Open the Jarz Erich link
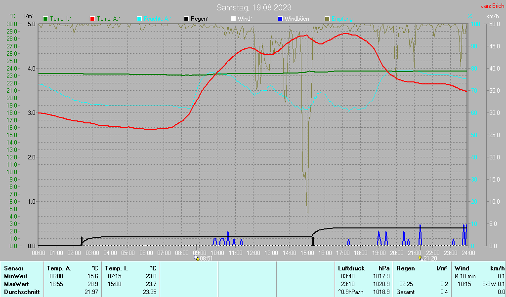This screenshot has width=506, height=297. [x=492, y=6]
